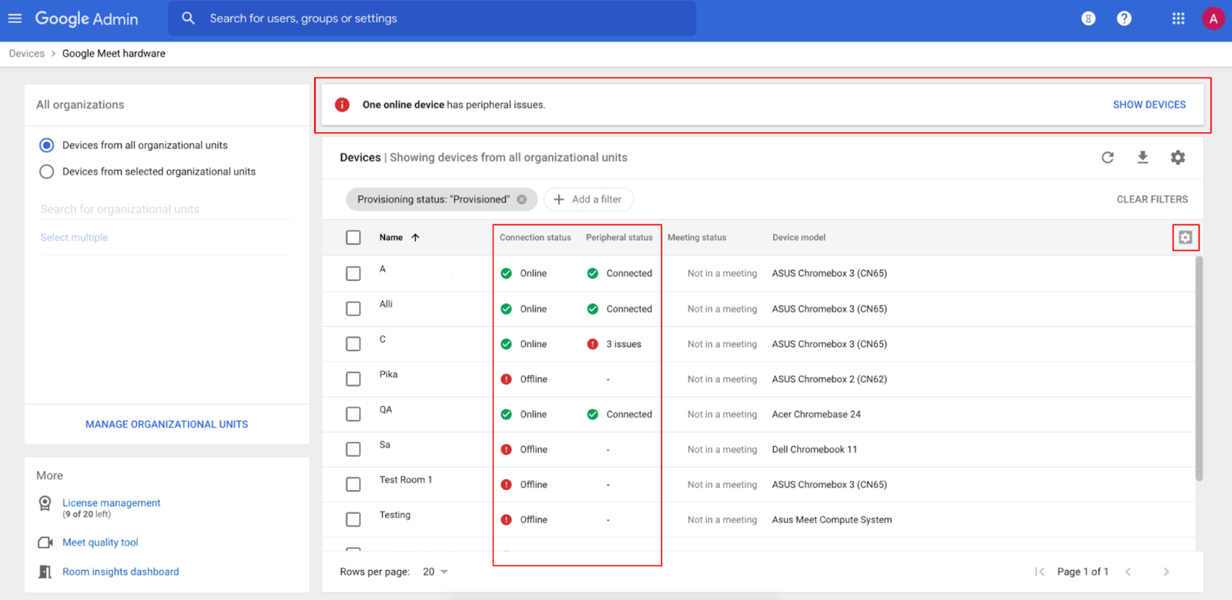Focus the Search for organizational units field
Screen dimensions: 1232x600
tap(166, 209)
